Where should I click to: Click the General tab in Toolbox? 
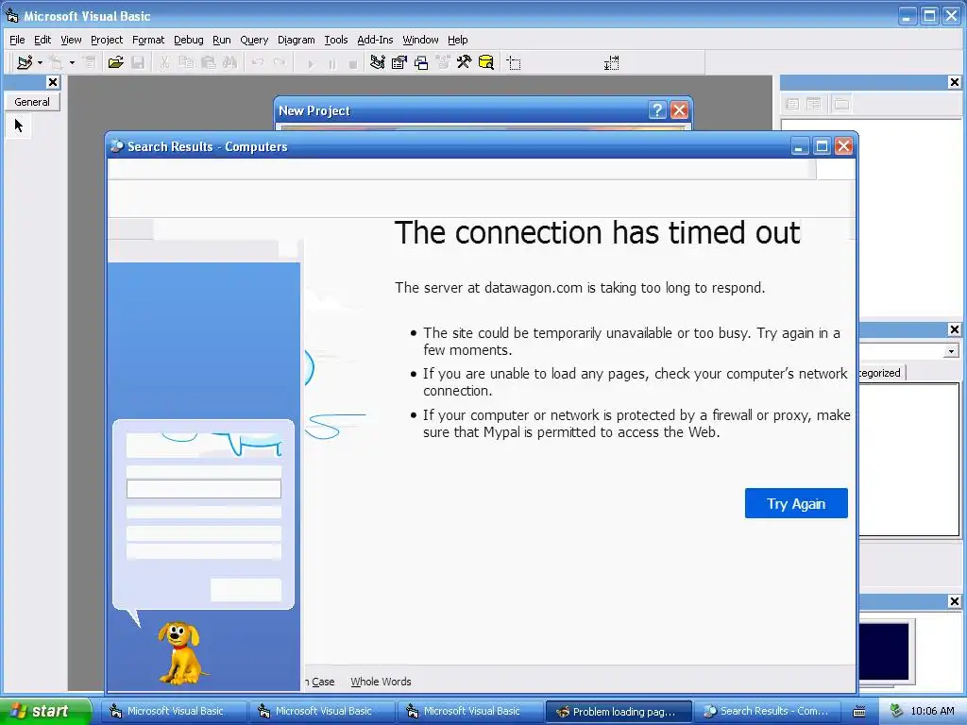tap(32, 102)
